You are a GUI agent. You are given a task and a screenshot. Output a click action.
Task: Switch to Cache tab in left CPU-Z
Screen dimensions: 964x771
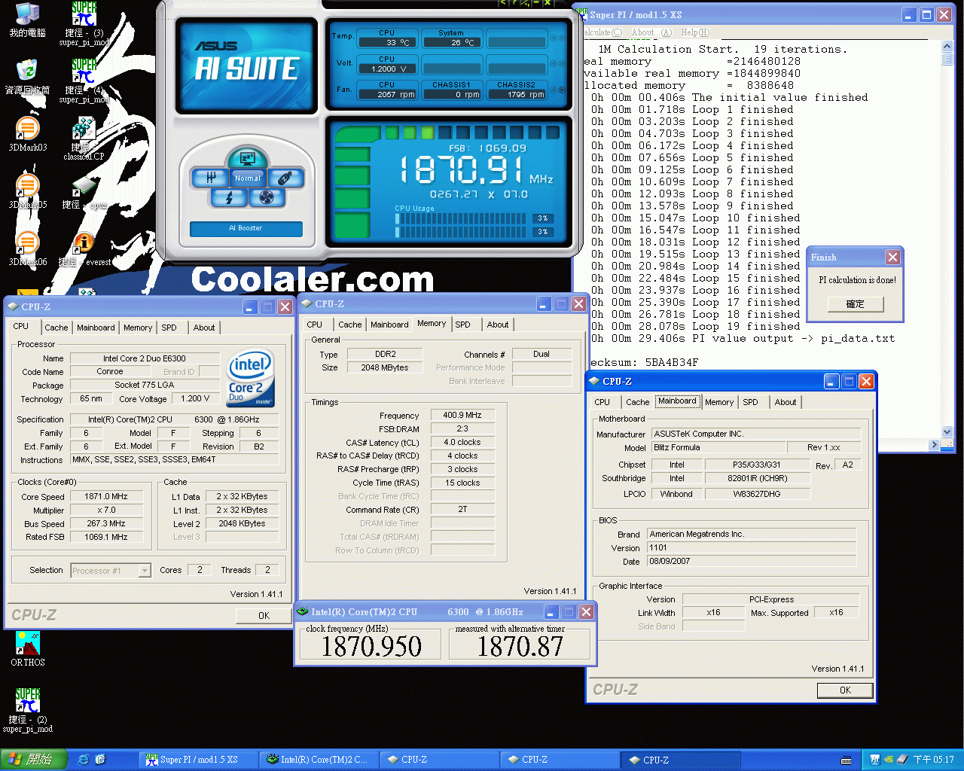tap(56, 328)
